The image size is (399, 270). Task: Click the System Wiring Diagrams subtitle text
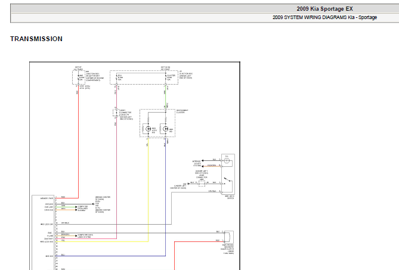(x=324, y=17)
